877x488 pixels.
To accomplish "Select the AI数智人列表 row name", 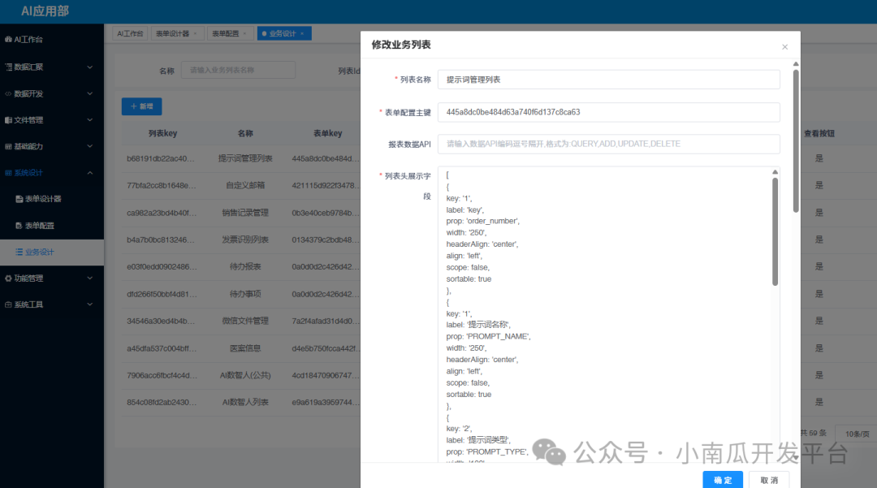I will [245, 403].
